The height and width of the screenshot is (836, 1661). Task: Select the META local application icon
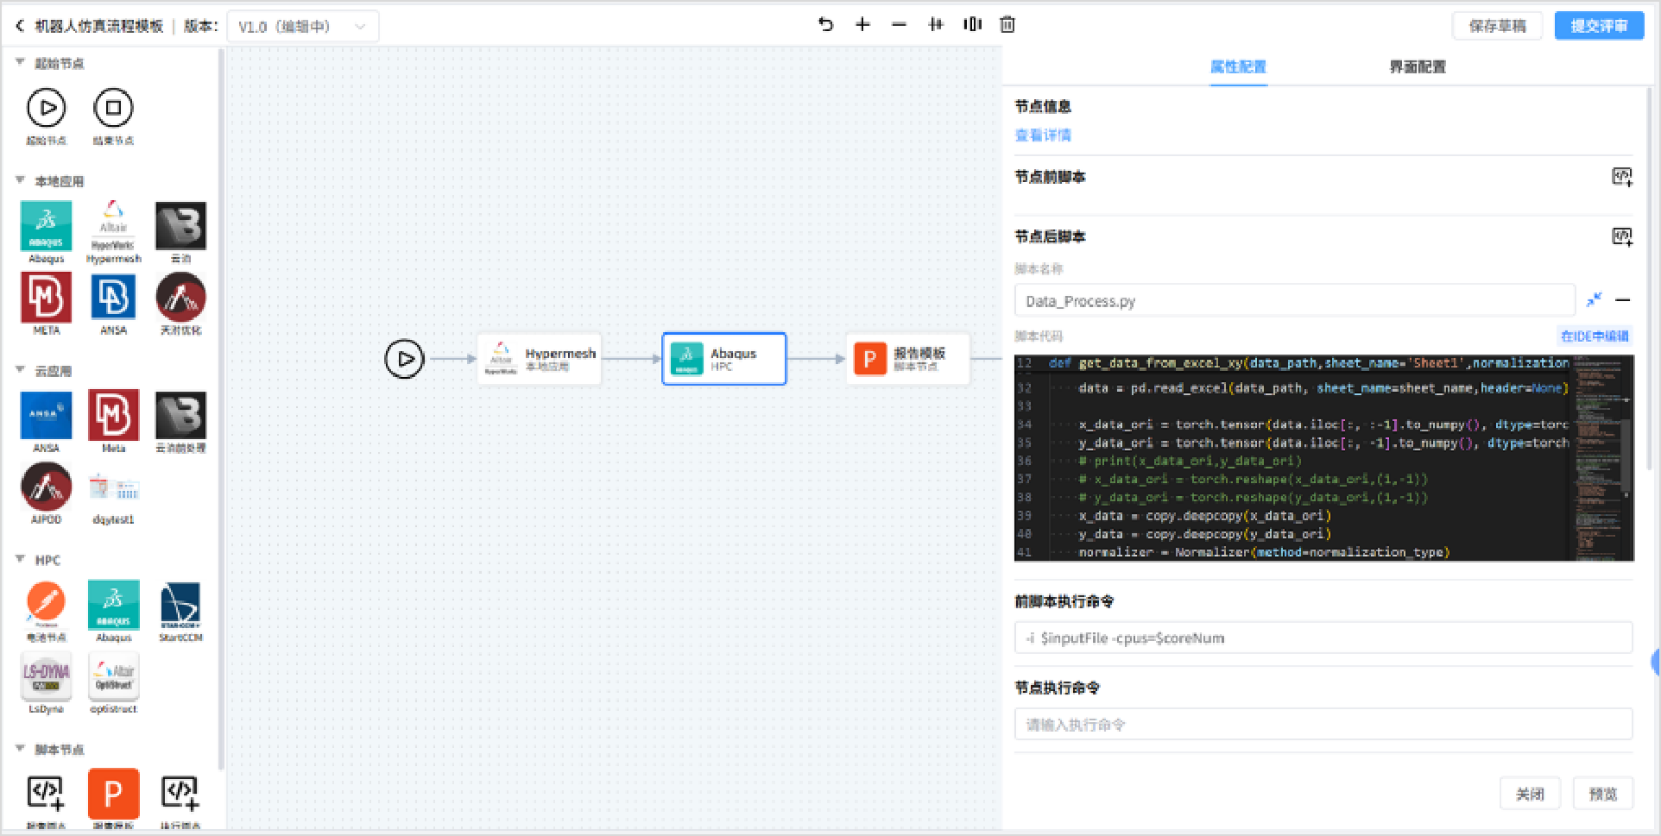pos(47,298)
